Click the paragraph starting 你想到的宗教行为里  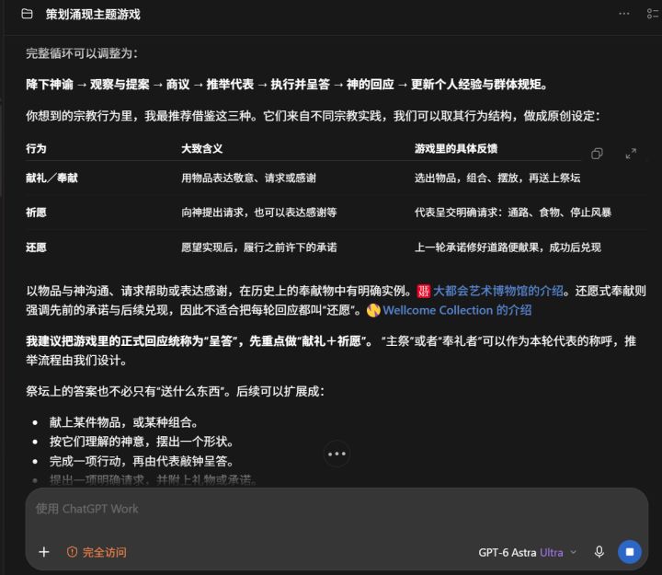[x=313, y=116]
